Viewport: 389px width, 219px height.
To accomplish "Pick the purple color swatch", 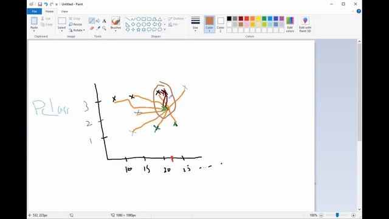I will click(x=281, y=19).
